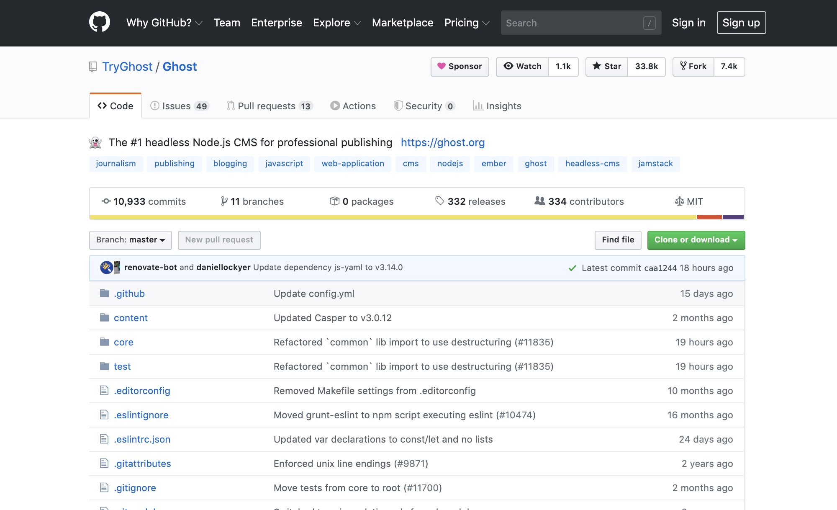Image resolution: width=837 pixels, height=510 pixels.
Task: Click the test folder icon
Action: point(105,366)
